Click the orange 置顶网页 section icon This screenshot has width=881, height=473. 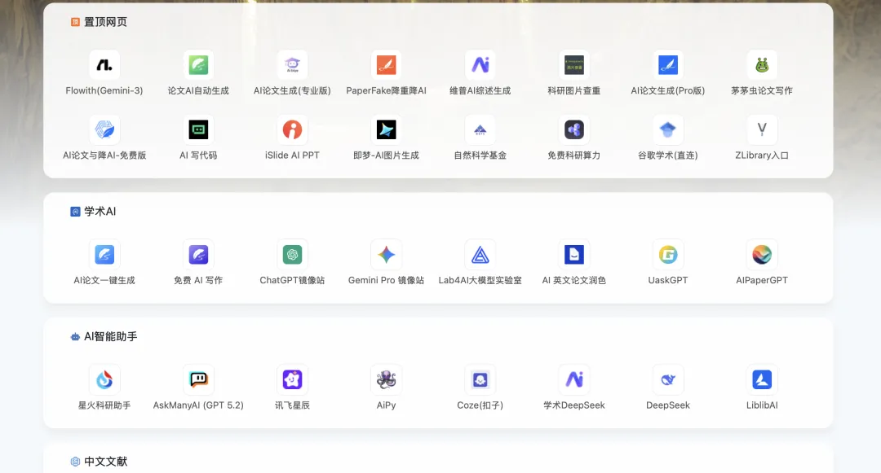[x=75, y=22]
